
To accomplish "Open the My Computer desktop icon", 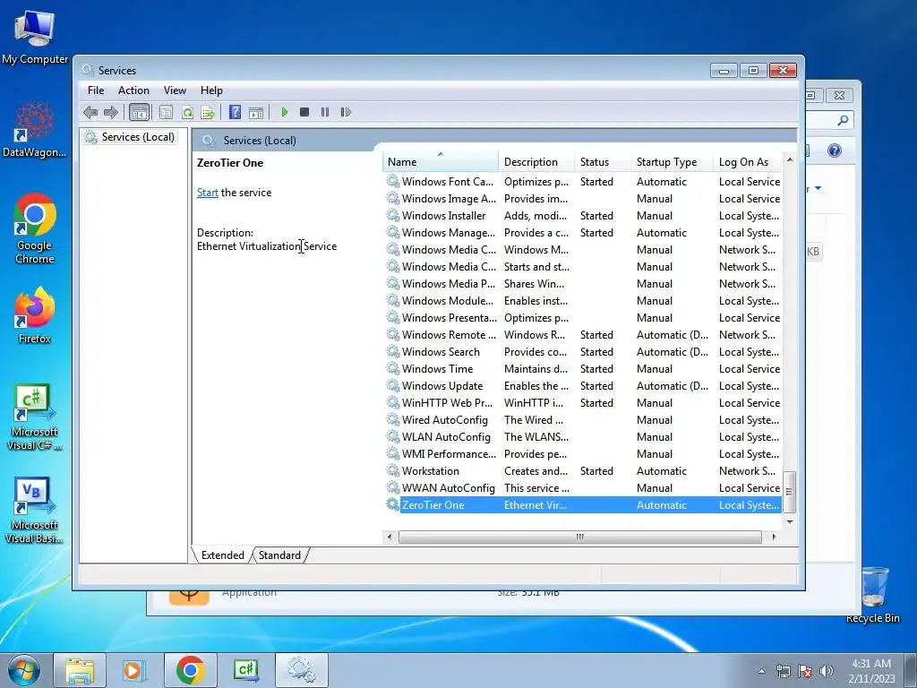I will point(35,36).
